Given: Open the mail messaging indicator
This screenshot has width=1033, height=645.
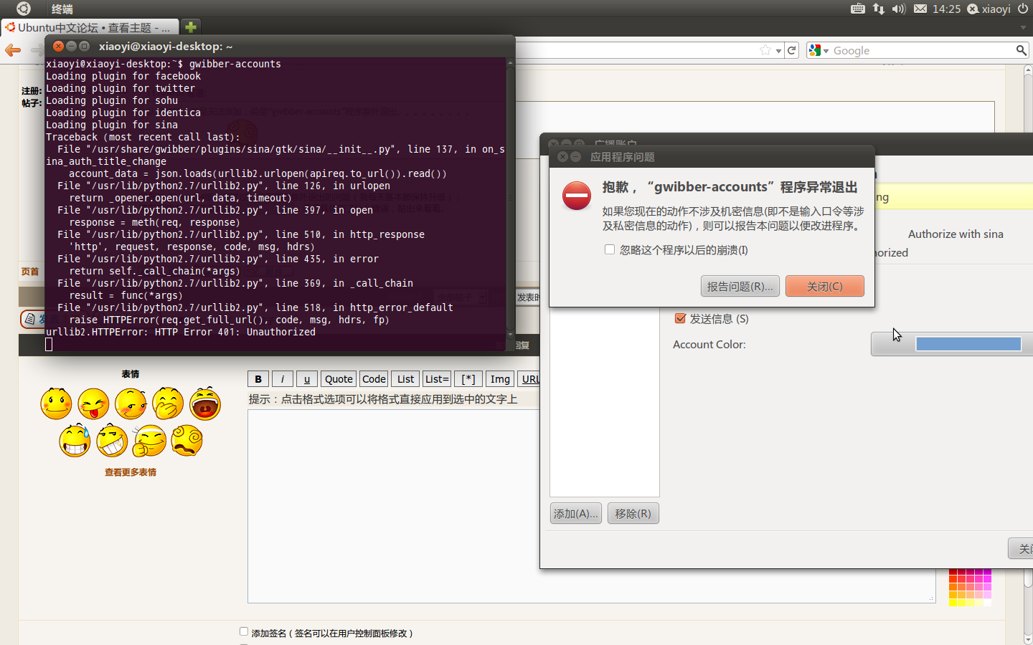Looking at the screenshot, I should pyautogui.click(x=920, y=9).
